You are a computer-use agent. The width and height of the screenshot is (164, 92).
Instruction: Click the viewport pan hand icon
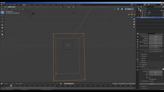(x=134, y=22)
